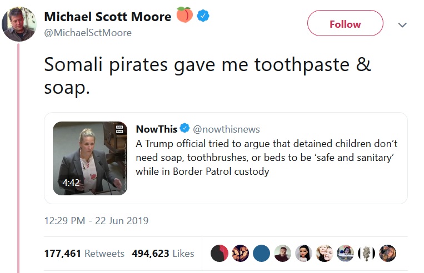View the 177,461 Retweets list
The width and height of the screenshot is (424, 273).
click(x=84, y=254)
